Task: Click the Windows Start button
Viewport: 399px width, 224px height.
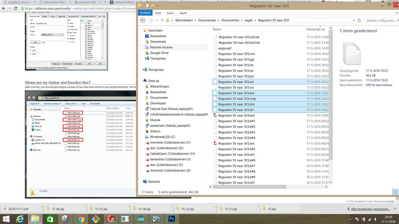Action: point(6,219)
